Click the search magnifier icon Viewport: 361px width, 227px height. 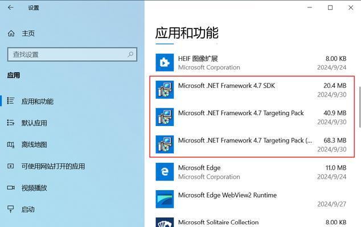pyautogui.click(x=130, y=54)
